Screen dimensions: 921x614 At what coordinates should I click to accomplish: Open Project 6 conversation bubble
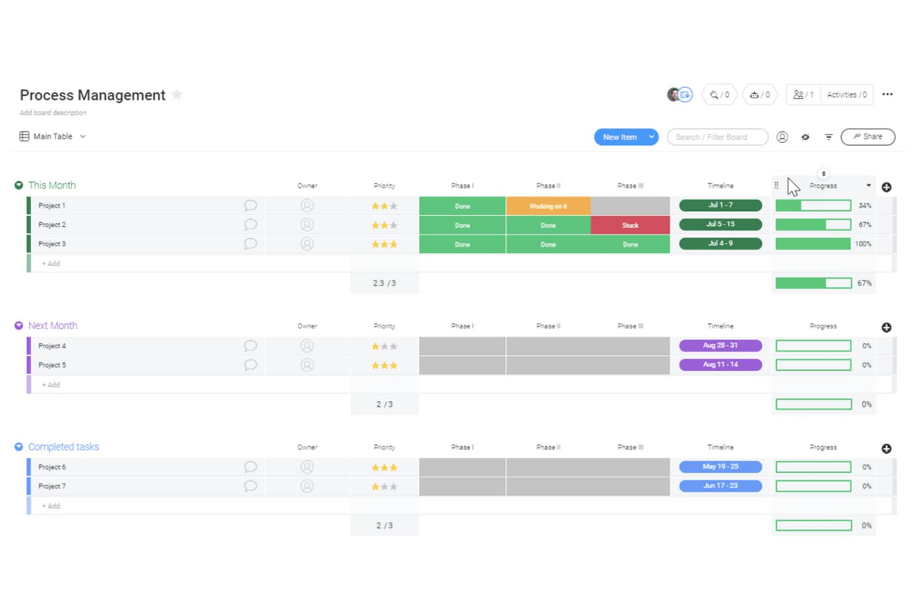(250, 467)
